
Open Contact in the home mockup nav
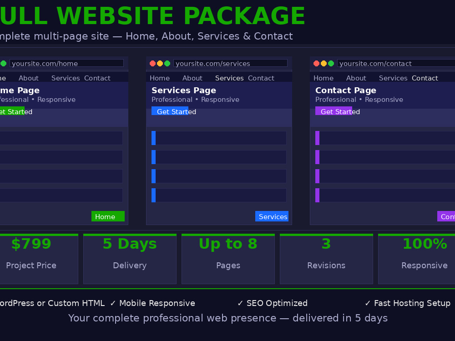pos(97,78)
